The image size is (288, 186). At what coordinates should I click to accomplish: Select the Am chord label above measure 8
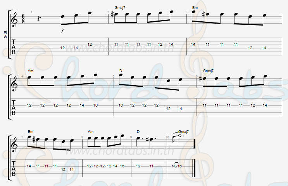pyautogui.click(x=91, y=132)
